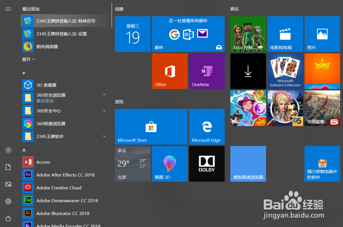Open 3D 查看器 app
343x227 pixels.
coord(64,85)
